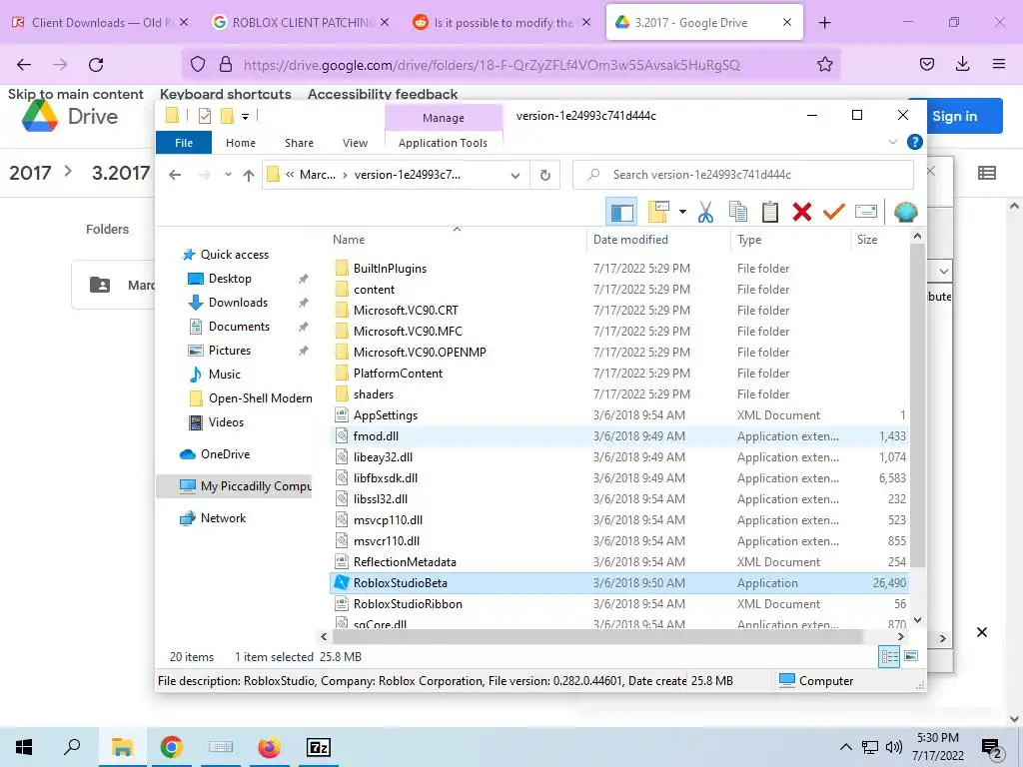
Task: Reload the Firefox page
Action: click(x=96, y=65)
